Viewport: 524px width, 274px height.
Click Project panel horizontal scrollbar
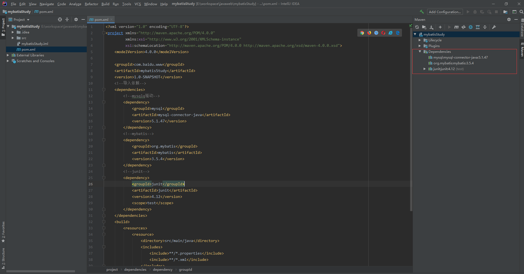pos(40,271)
